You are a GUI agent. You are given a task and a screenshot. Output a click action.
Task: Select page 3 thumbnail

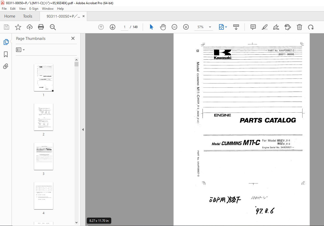pyautogui.click(x=44, y=156)
